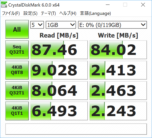This screenshot has height=138, width=152.
Task: Open the ヘルプ(H) help menu
Action: (x=68, y=13)
